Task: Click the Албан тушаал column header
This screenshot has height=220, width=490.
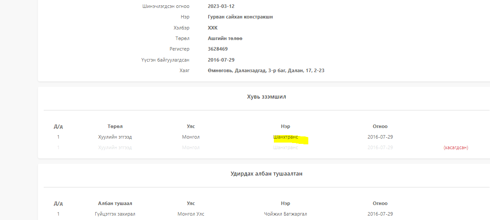Action: tap(115, 203)
